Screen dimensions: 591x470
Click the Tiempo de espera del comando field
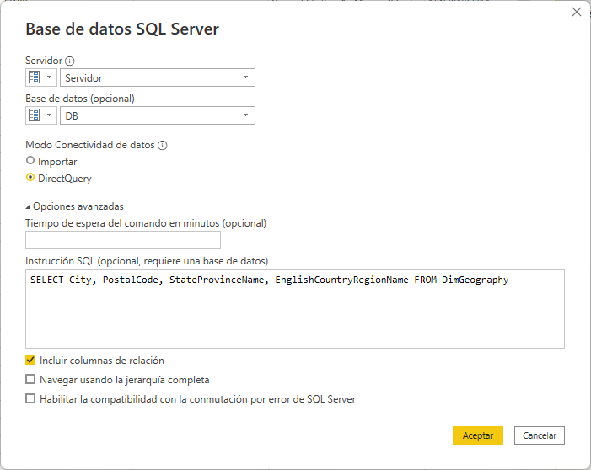point(123,240)
